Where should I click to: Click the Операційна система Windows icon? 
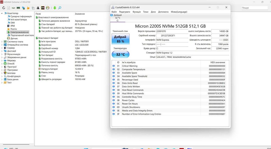[x=5, y=45]
